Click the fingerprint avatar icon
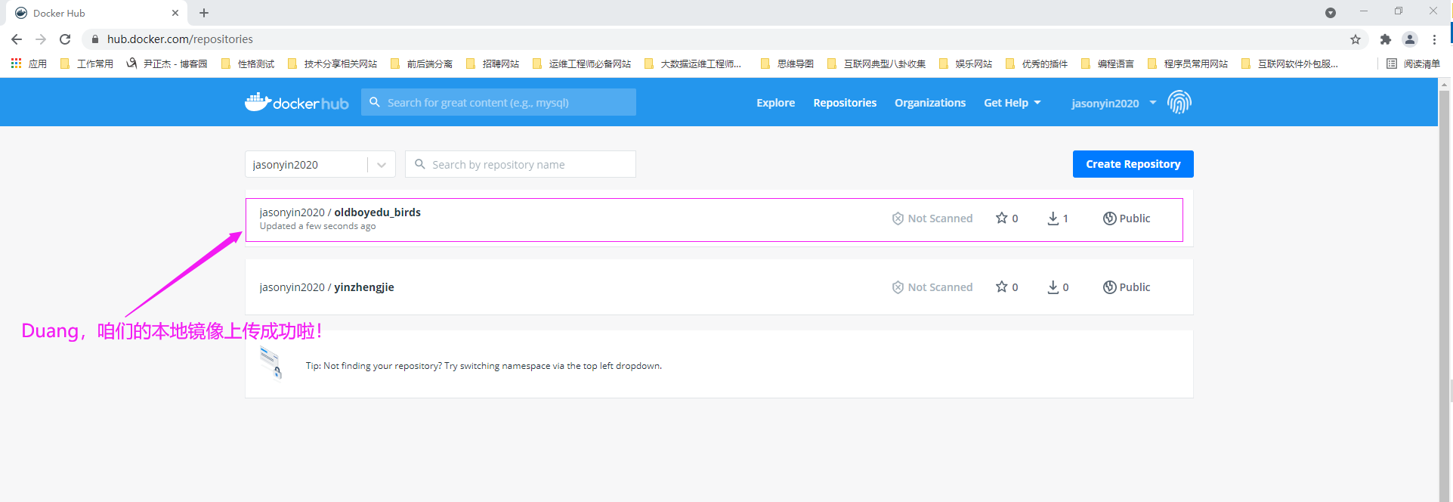1453x502 pixels. (x=1179, y=102)
